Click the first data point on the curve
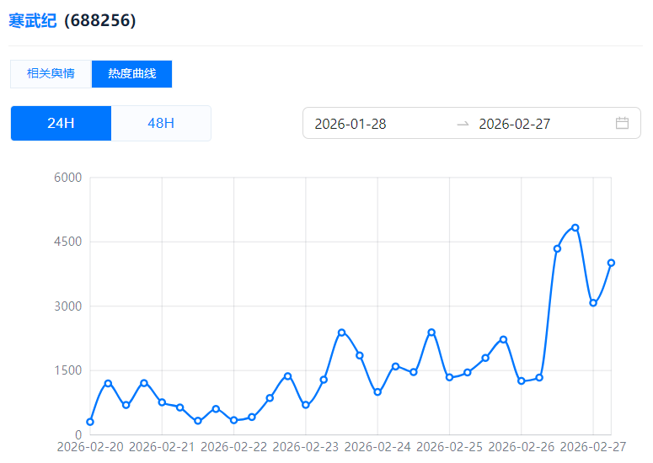Image resolution: width=653 pixels, height=463 pixels. click(x=90, y=422)
